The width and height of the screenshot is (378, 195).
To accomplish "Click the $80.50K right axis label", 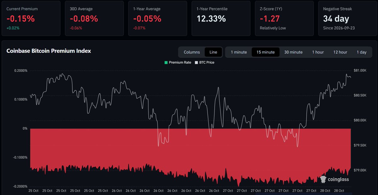I will (360, 95).
